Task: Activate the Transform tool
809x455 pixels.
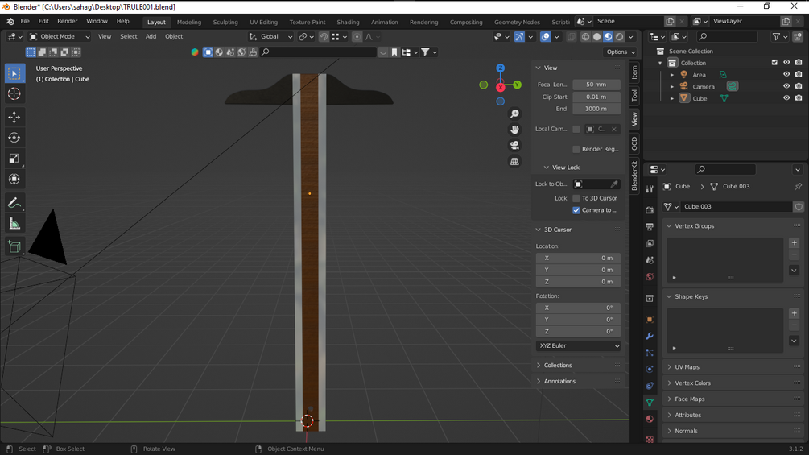Action: coord(14,179)
